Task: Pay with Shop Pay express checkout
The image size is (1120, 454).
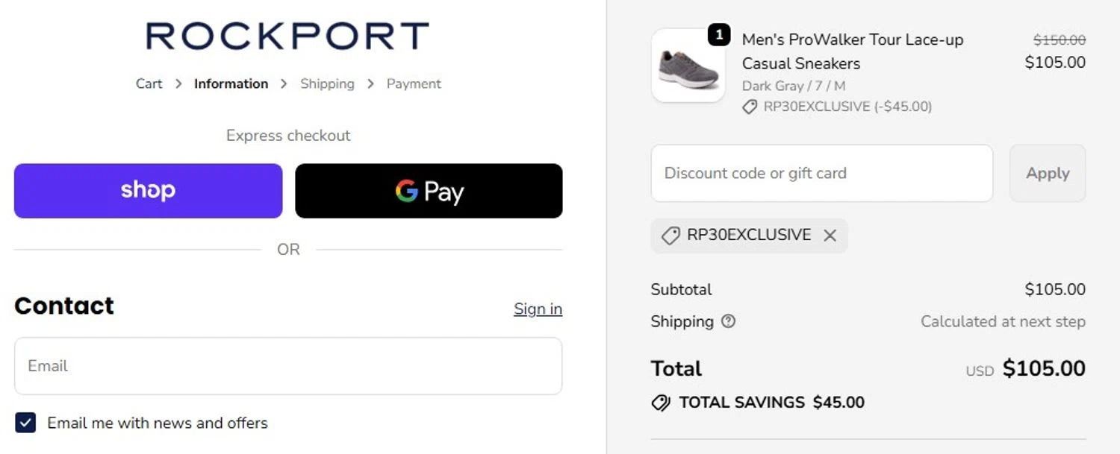Action: tap(148, 191)
